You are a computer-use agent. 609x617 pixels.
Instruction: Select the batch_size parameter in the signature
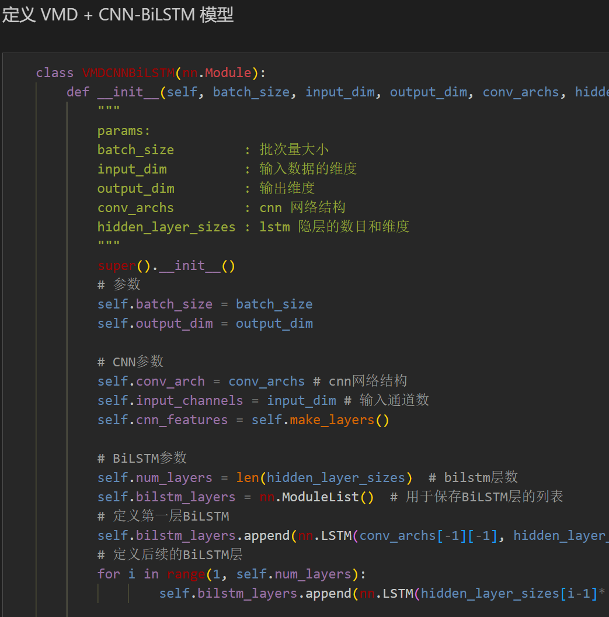(251, 92)
